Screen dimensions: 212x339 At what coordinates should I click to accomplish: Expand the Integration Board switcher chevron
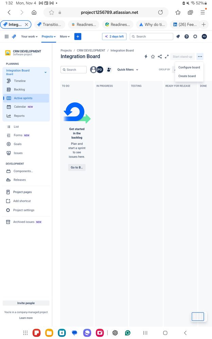point(46,72)
